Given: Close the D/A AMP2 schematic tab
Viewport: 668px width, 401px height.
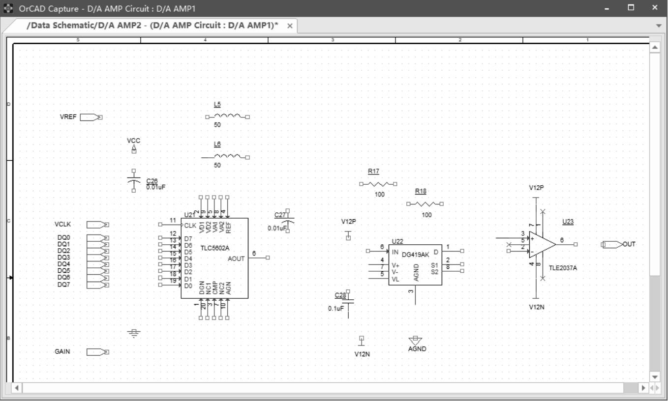Looking at the screenshot, I should click(290, 26).
